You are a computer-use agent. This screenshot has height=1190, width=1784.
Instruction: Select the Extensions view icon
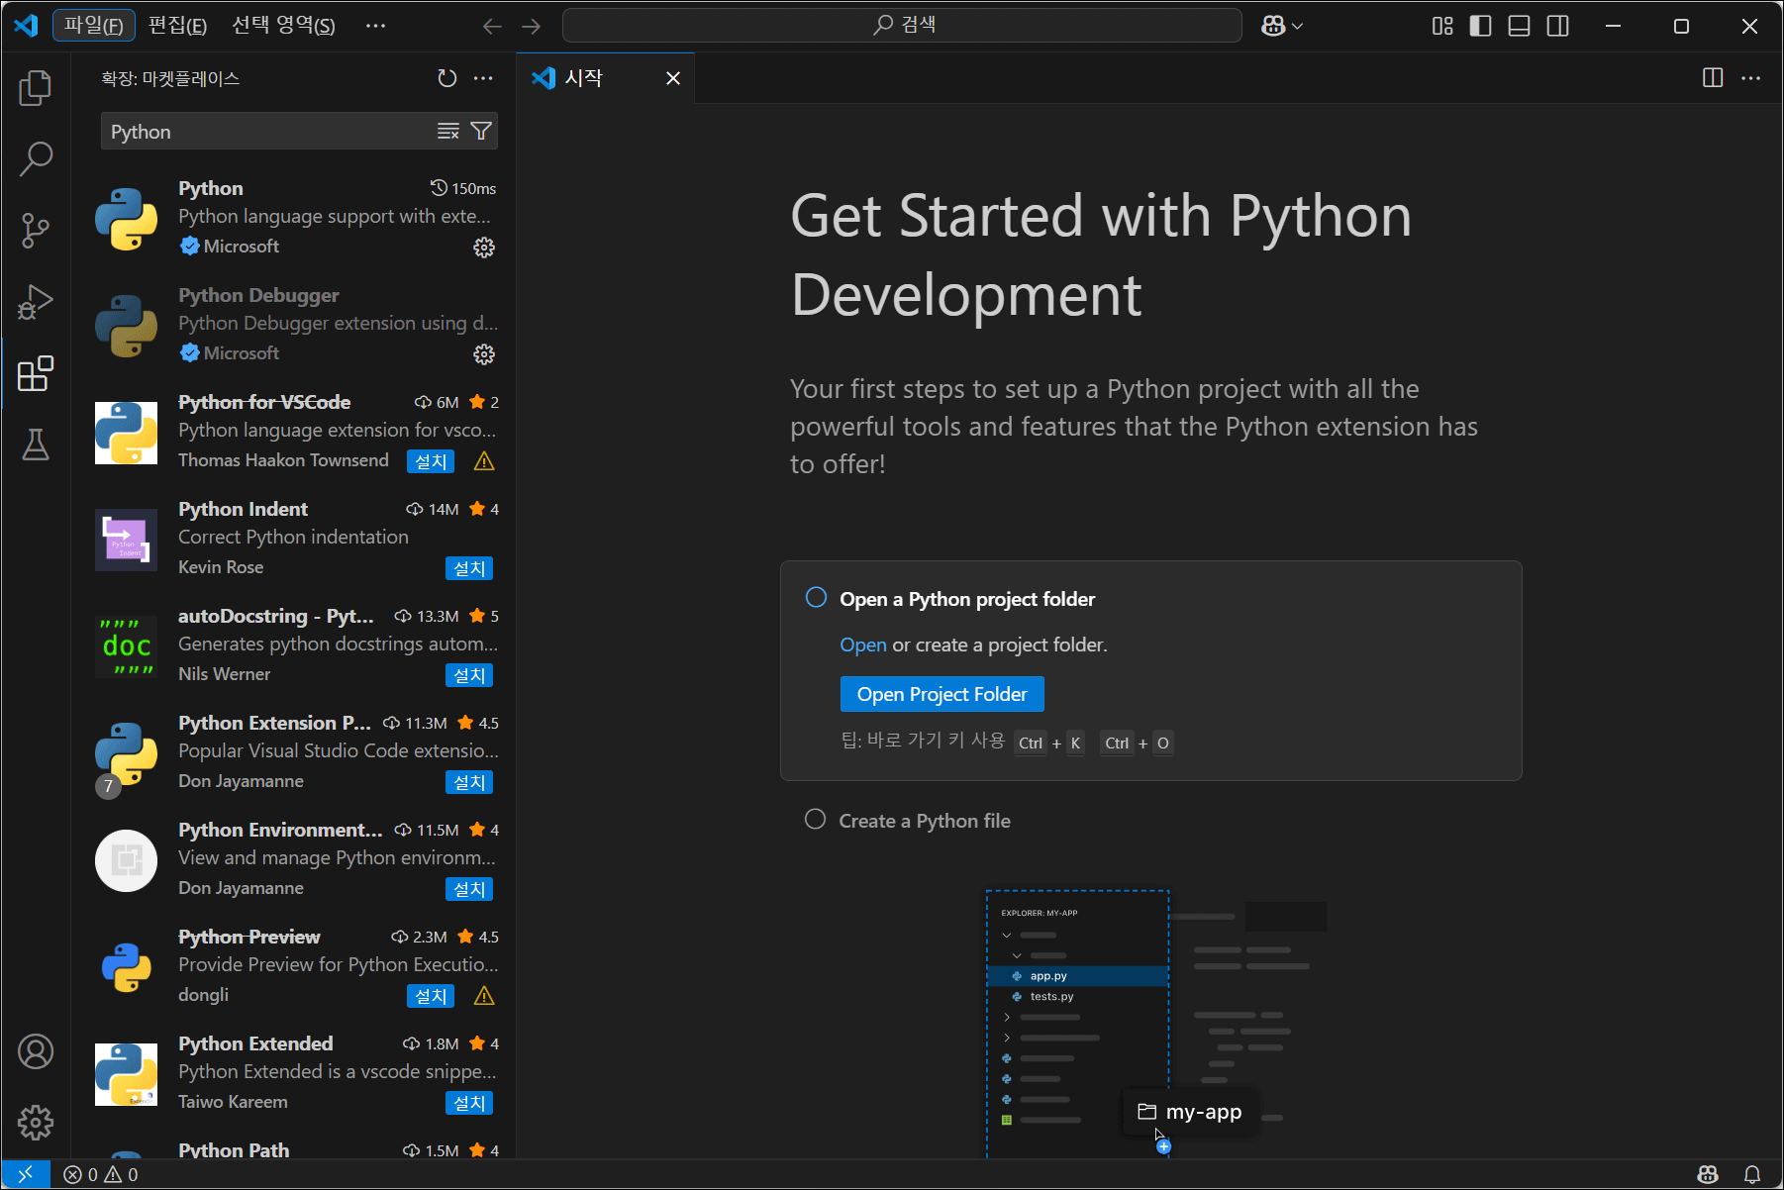[x=36, y=373]
